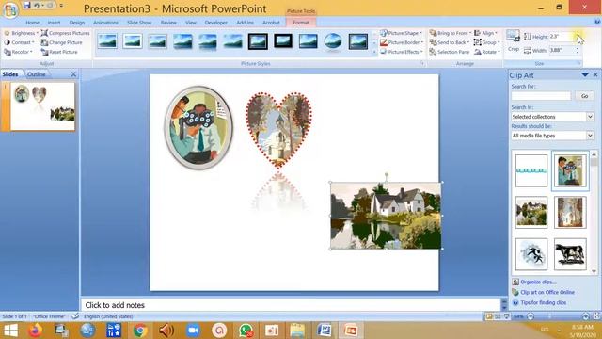Open the Review ribbon tab
Screen dimensions: 602x339
click(x=168, y=23)
